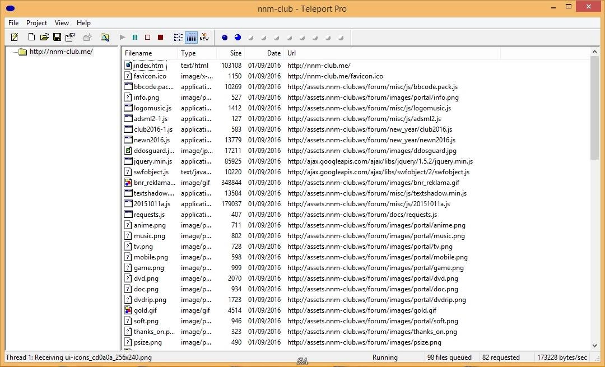The width and height of the screenshot is (605, 367).
Task: Click the script icon beside 20151011a.js
Action: point(128,203)
